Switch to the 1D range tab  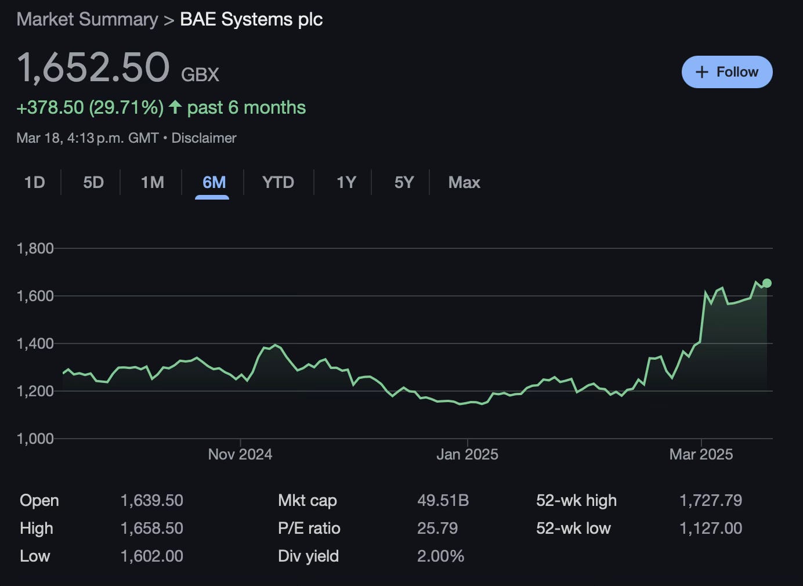click(x=34, y=183)
